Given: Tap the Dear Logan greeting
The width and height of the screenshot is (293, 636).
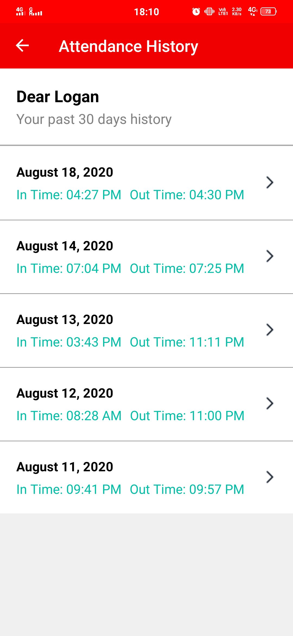Looking at the screenshot, I should point(58,97).
